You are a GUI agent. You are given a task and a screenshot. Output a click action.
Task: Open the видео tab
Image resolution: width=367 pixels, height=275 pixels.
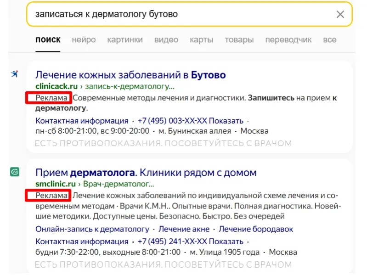[x=166, y=40]
